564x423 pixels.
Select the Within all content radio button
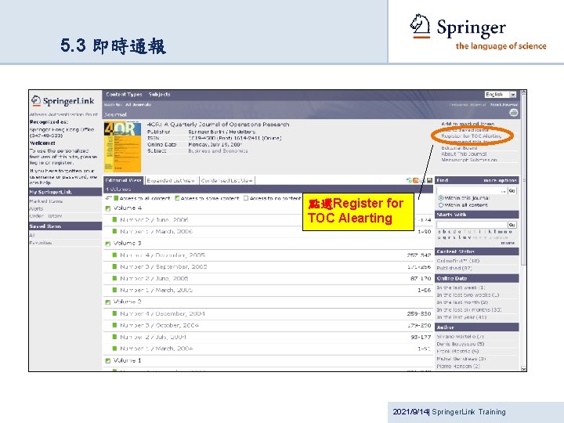click(440, 205)
